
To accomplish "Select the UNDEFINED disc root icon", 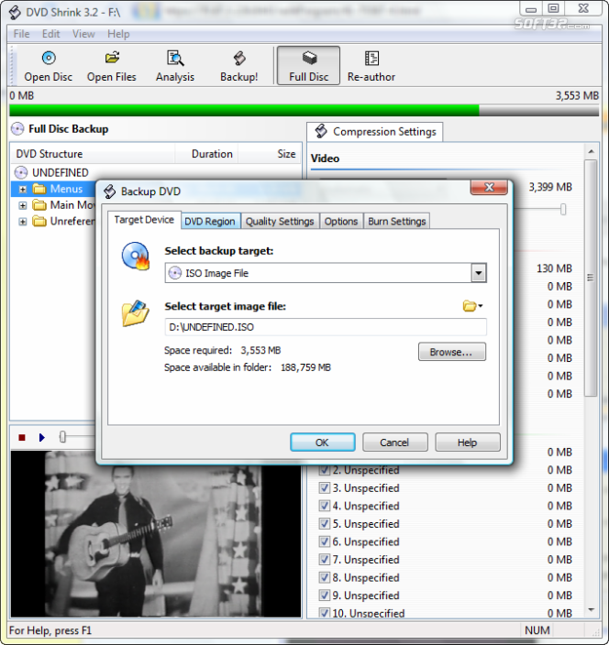I will 21,172.
